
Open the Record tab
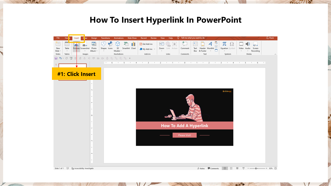[x=144, y=38]
